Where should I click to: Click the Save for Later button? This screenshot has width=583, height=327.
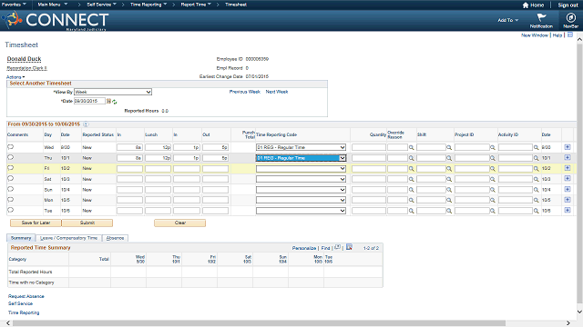click(x=36, y=223)
